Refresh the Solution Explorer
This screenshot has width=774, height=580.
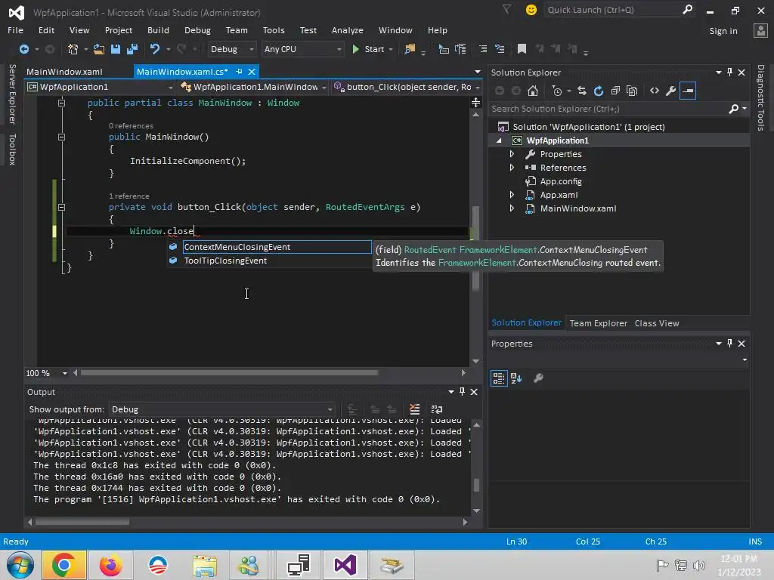(x=599, y=91)
